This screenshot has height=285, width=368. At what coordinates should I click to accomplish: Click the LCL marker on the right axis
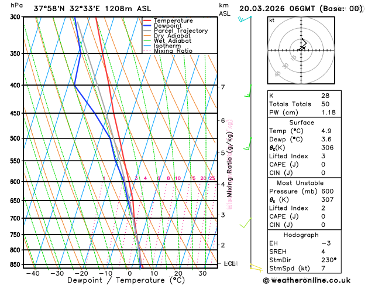[229, 264]
